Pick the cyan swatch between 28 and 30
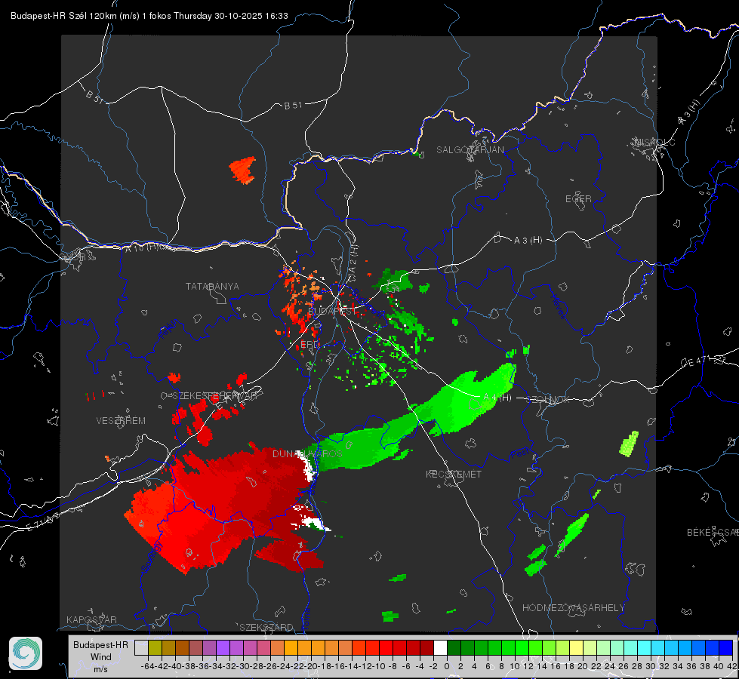The image size is (739, 679). pyautogui.click(x=645, y=647)
